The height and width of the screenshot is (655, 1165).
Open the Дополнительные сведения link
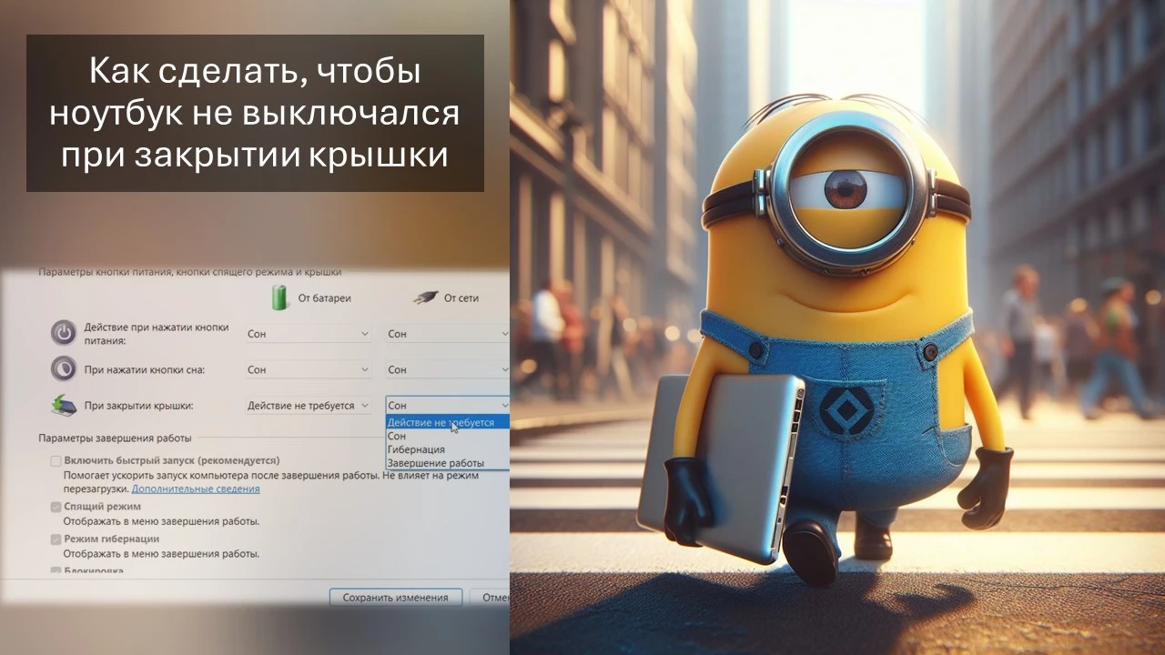coord(196,489)
